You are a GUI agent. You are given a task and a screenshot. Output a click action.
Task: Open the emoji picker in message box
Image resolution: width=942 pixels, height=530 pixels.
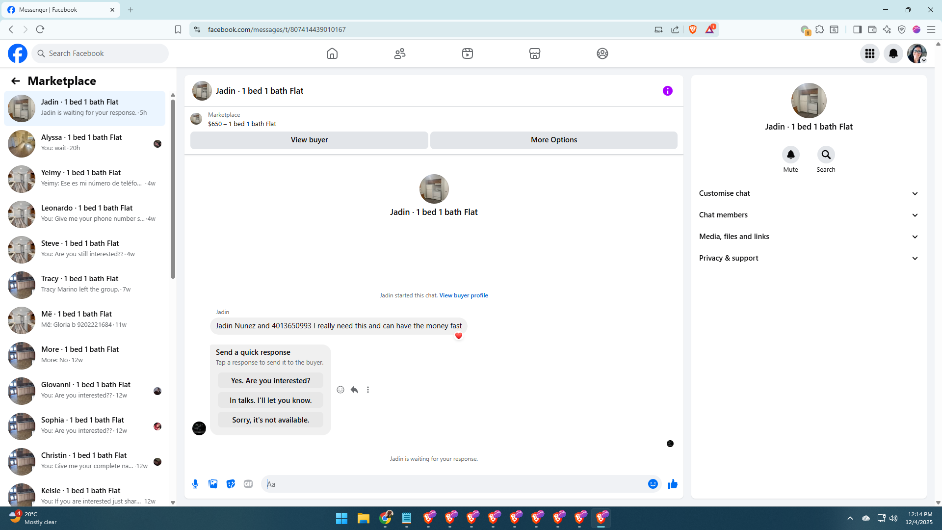653,484
